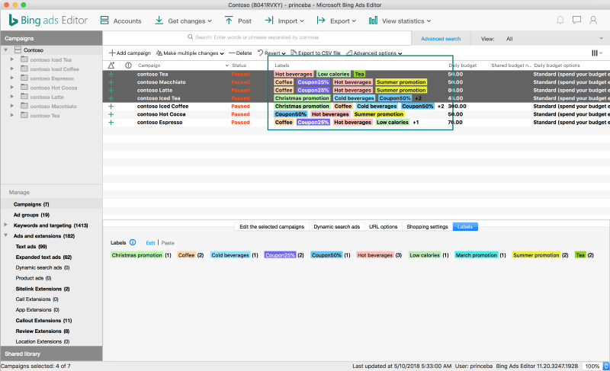610x371 pixels.
Task: Click Paste link beside Labels
Action: (168, 243)
